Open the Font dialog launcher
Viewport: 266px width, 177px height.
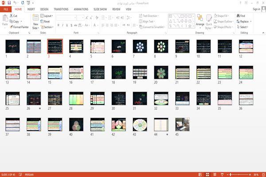click(x=98, y=33)
